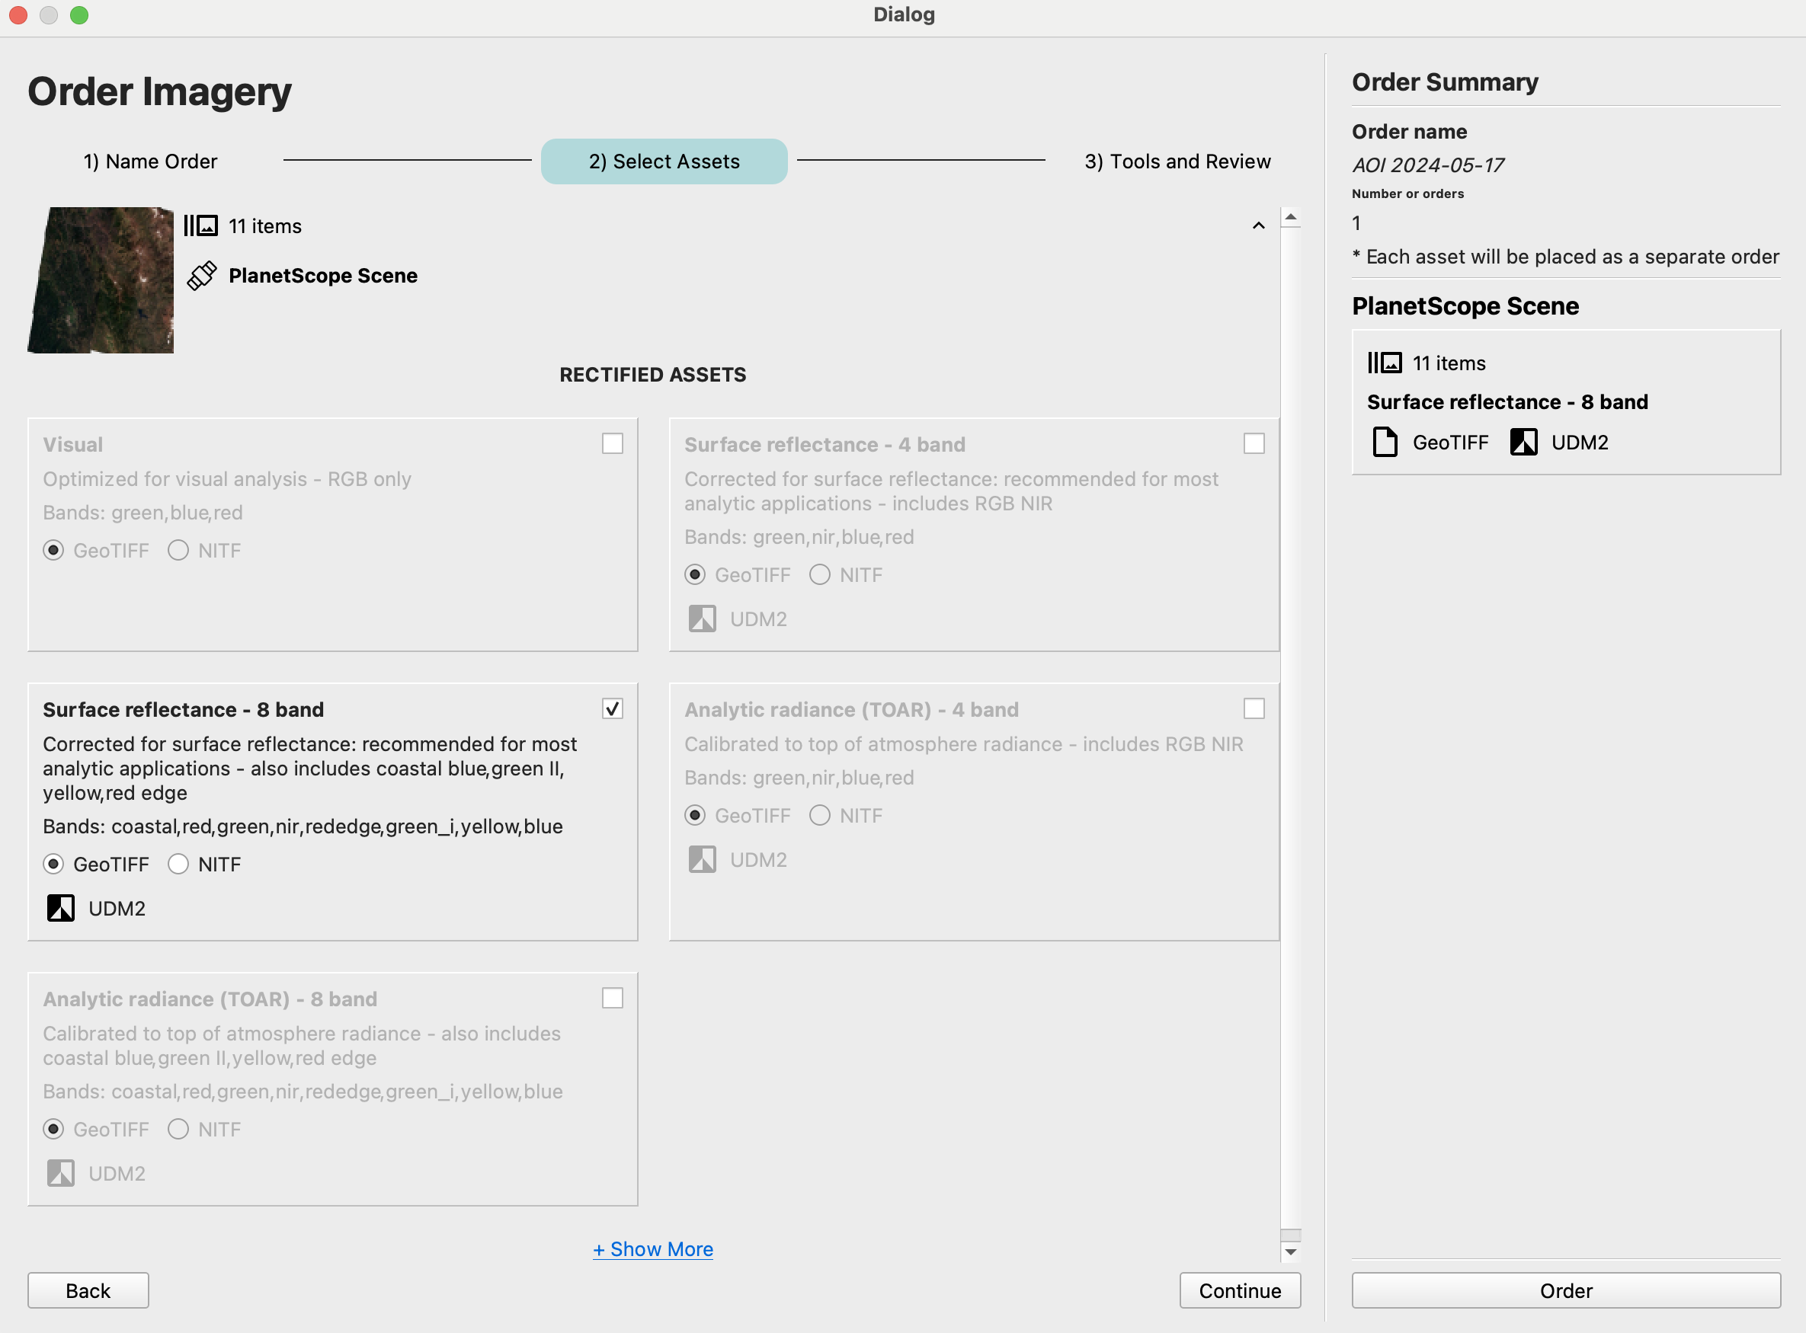The image size is (1806, 1333).
Task: Check the Analytic radiance (TOAR) 4 band asset
Action: point(1254,708)
